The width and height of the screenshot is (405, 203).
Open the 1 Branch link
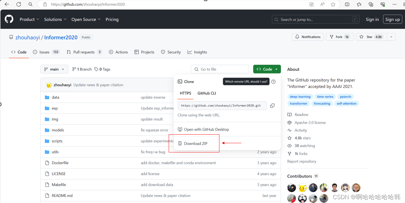point(82,69)
